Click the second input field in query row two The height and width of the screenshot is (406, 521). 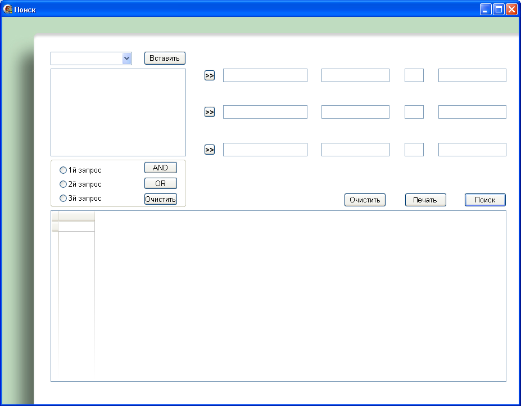[x=356, y=112]
